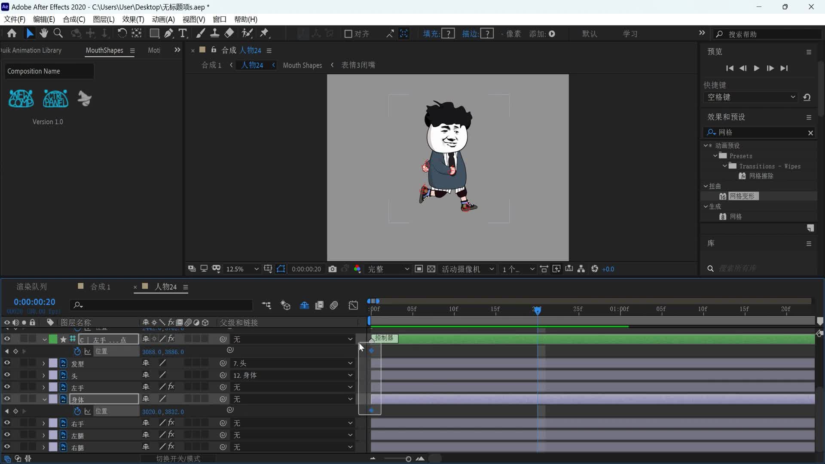Select the Rectangle shape tool
The image size is (825, 464).
(154, 33)
